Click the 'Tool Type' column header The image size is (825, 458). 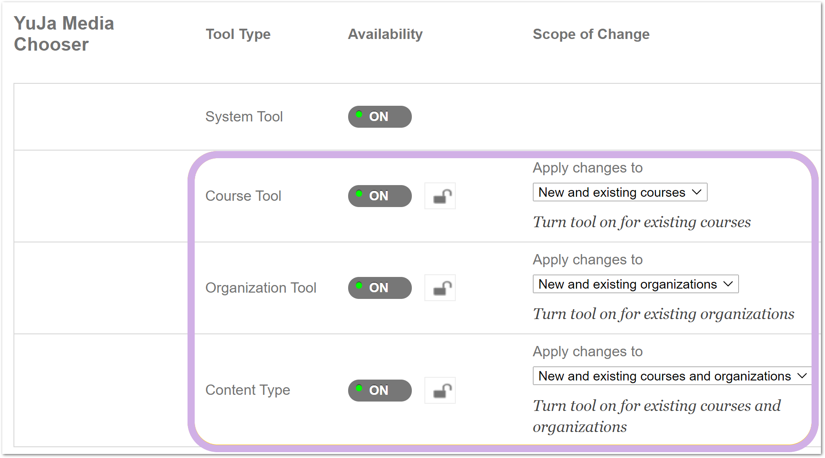(238, 34)
